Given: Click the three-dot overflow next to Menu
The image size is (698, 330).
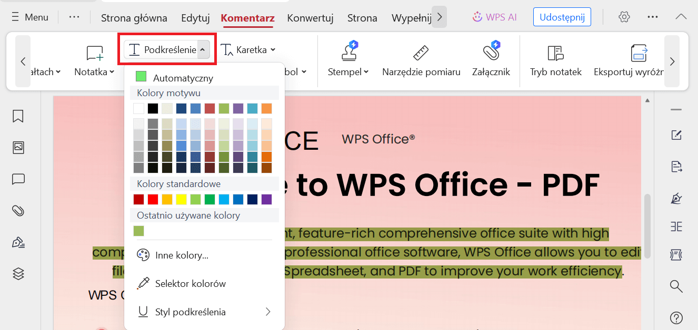Looking at the screenshot, I should click(74, 17).
